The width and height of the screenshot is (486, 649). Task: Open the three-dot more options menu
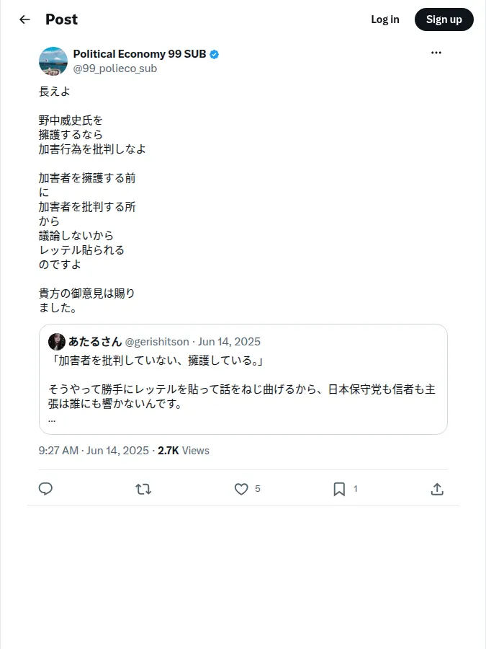click(436, 53)
